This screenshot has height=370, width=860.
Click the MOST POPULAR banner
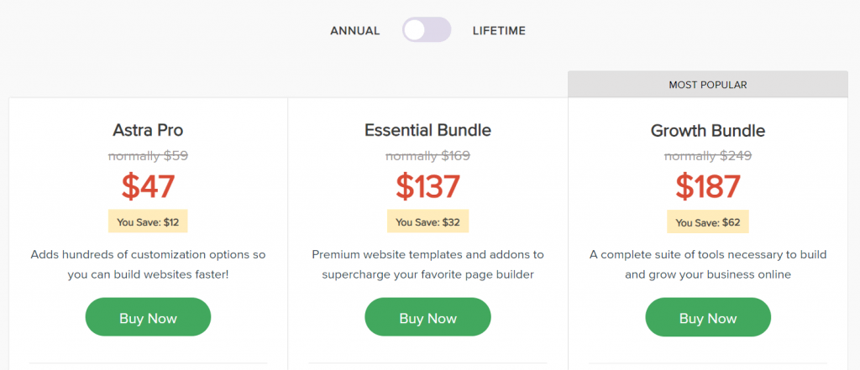(x=707, y=85)
